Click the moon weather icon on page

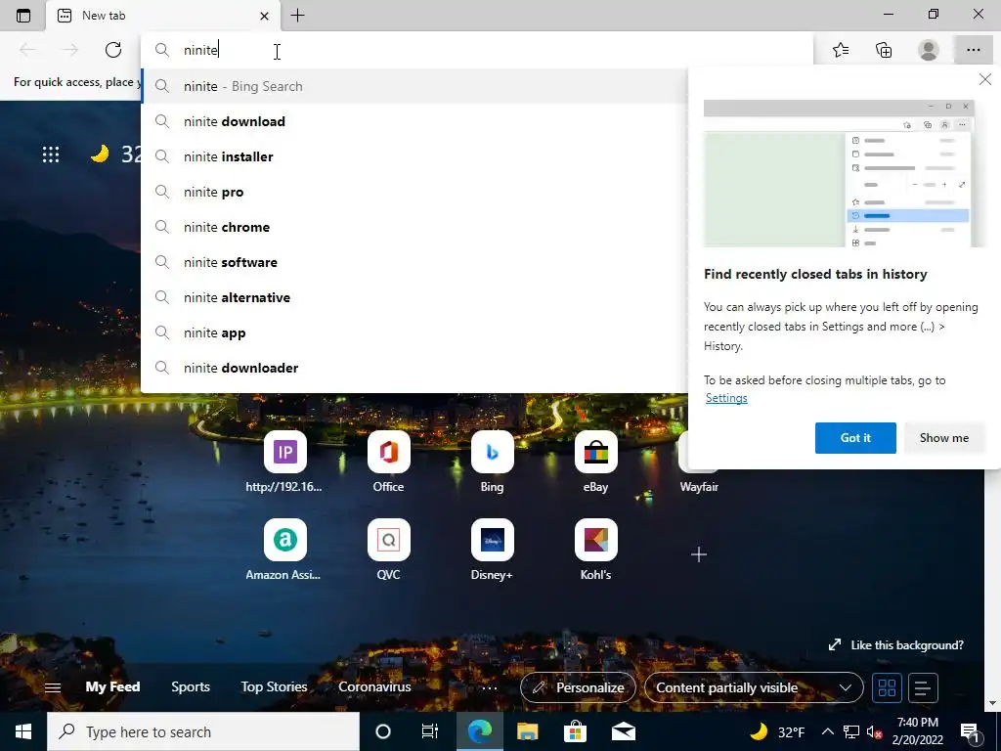pyautogui.click(x=100, y=154)
